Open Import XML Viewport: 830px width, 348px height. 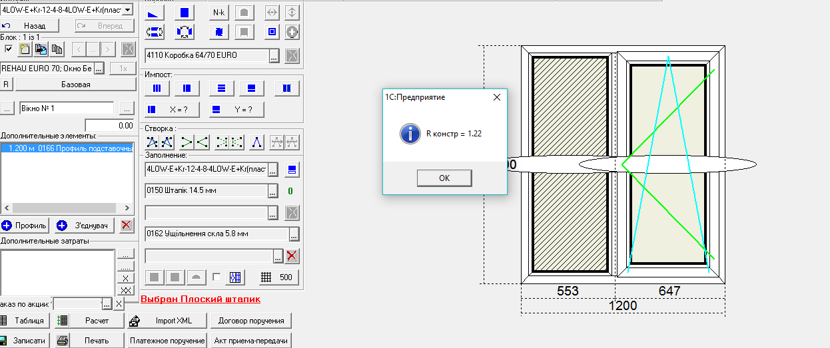tap(167, 321)
